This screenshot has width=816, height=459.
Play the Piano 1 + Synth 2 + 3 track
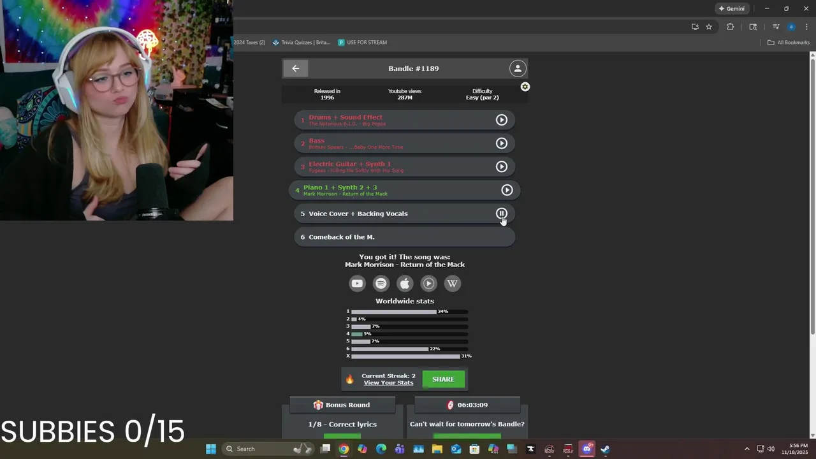(x=507, y=190)
